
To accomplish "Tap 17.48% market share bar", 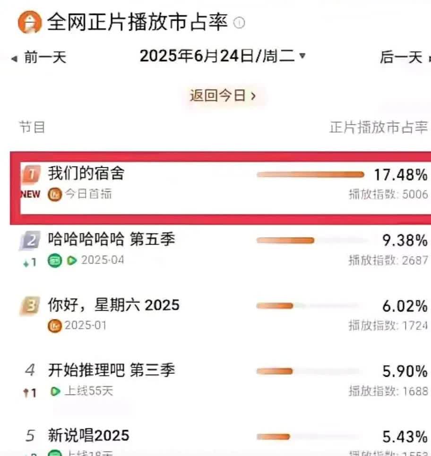I will (310, 175).
